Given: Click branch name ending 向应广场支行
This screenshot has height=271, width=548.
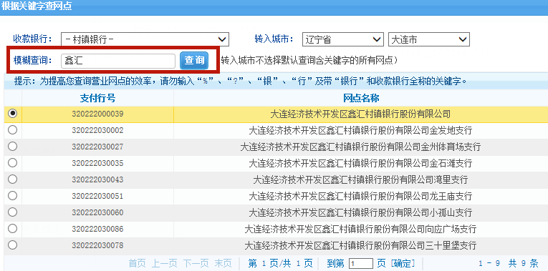Looking at the screenshot, I should [360, 229].
